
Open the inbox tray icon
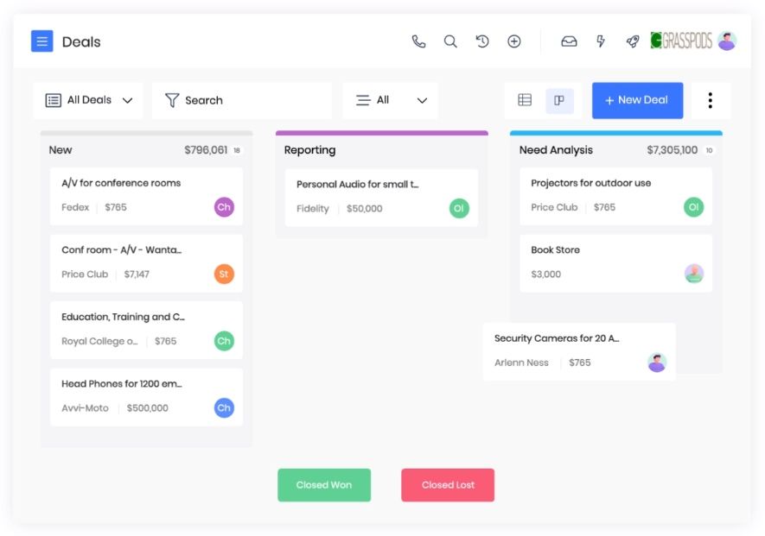coord(569,41)
